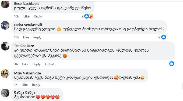Open the like reaction icon on Lasha Verulashvili's comment
Viewport: 183px width, 101px height.
click(164, 37)
